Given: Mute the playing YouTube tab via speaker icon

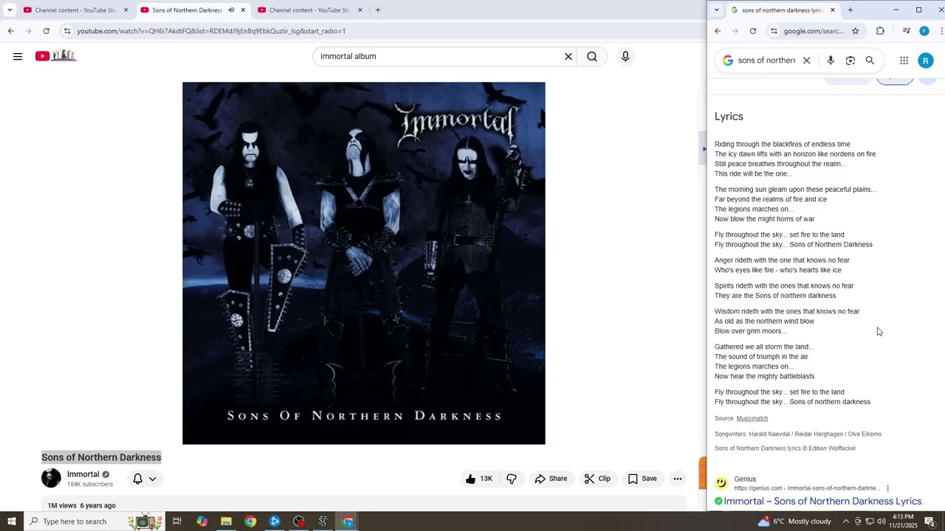Looking at the screenshot, I should pyautogui.click(x=231, y=10).
